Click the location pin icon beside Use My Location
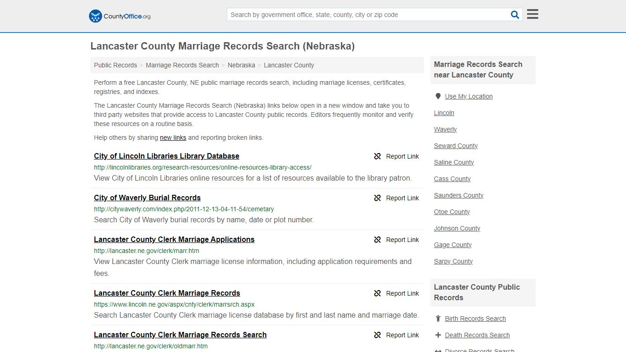This screenshot has height=352, width=626. (438, 96)
